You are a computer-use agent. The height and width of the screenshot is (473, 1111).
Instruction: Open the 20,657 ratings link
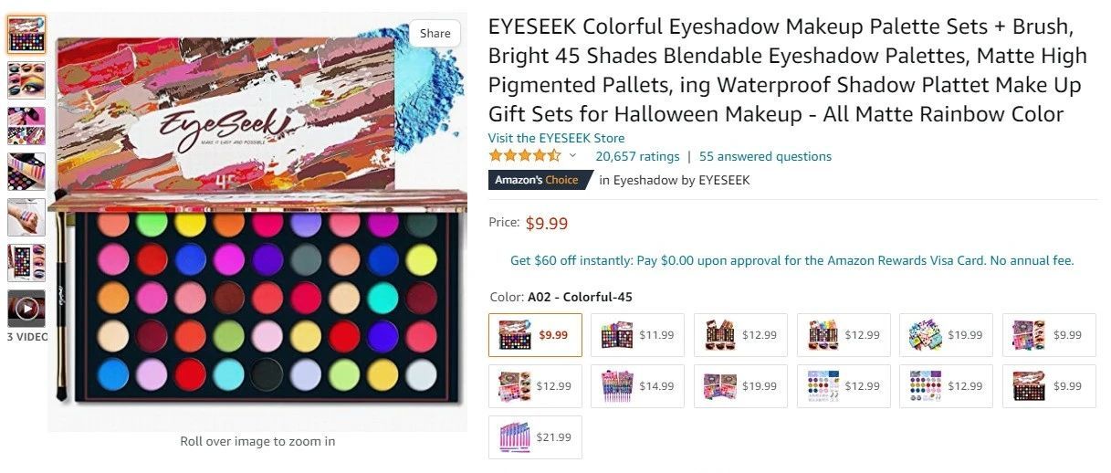click(637, 156)
